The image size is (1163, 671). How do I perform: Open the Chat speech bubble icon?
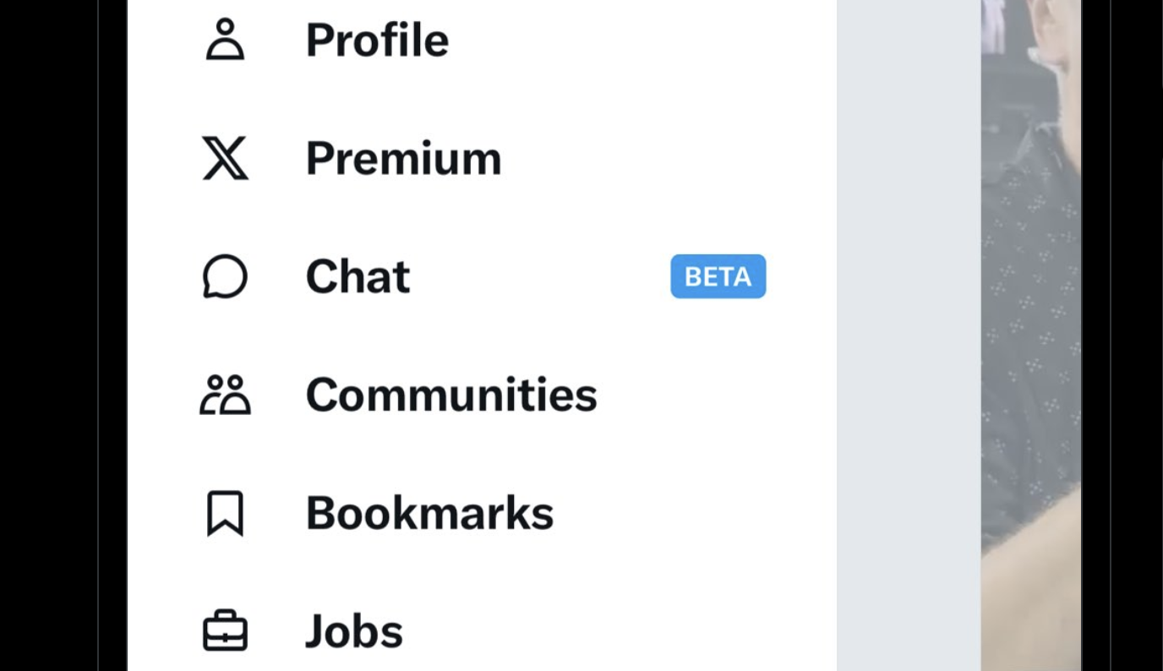[225, 276]
